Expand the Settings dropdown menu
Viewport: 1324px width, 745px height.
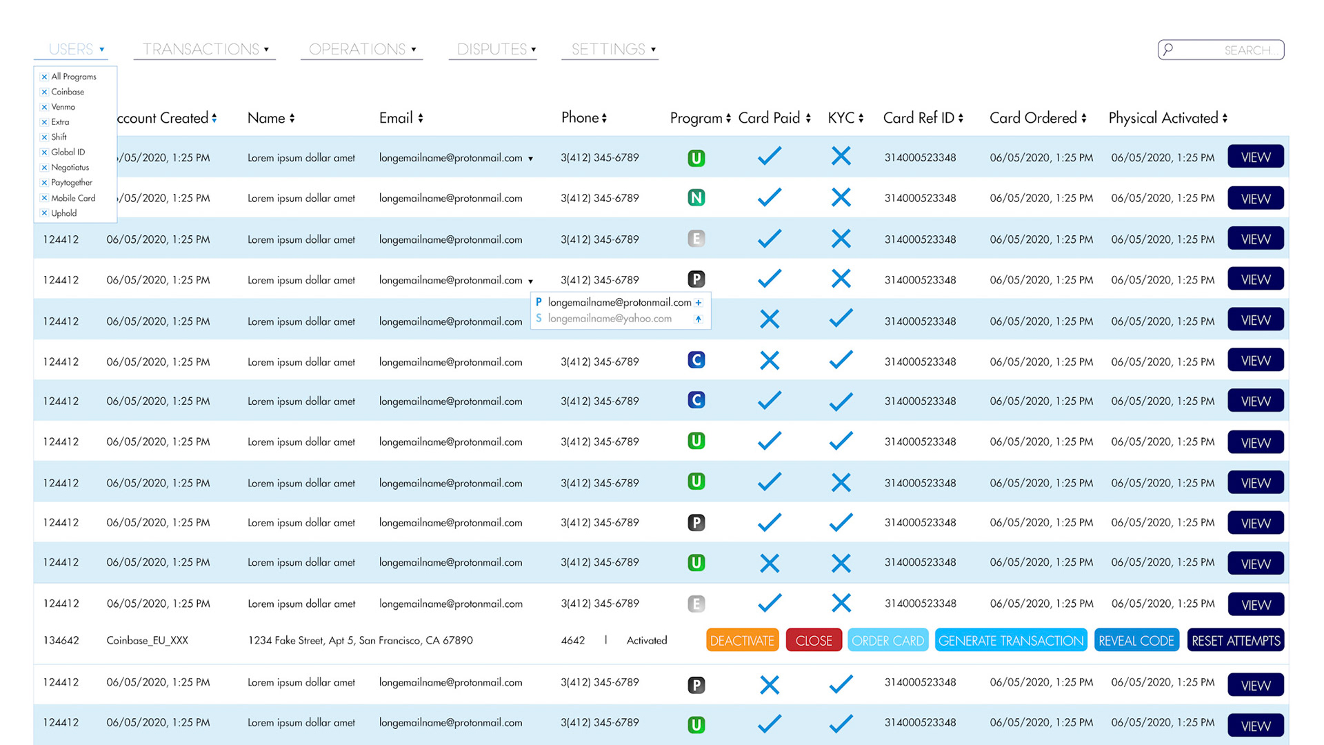[x=612, y=50]
